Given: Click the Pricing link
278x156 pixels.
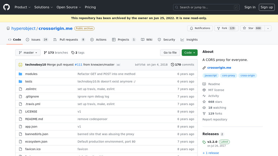Looking at the screenshot, I should pyautogui.click(x=90, y=7).
